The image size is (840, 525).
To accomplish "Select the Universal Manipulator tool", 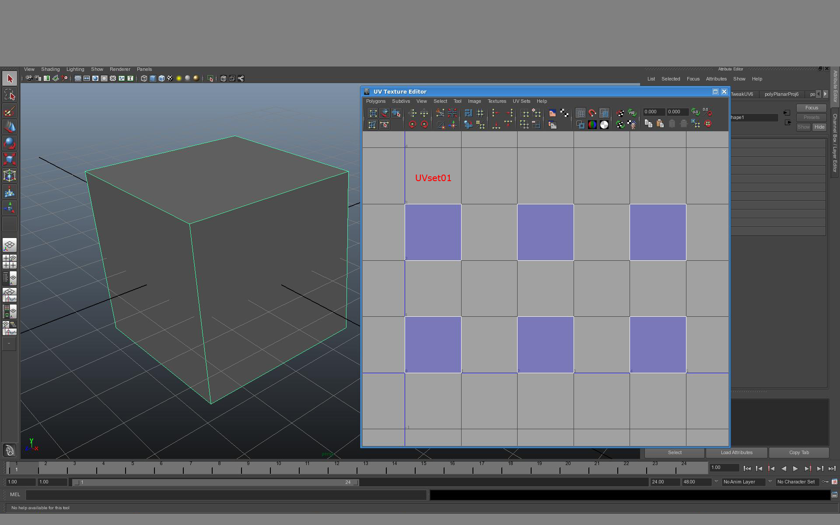I will (x=10, y=175).
